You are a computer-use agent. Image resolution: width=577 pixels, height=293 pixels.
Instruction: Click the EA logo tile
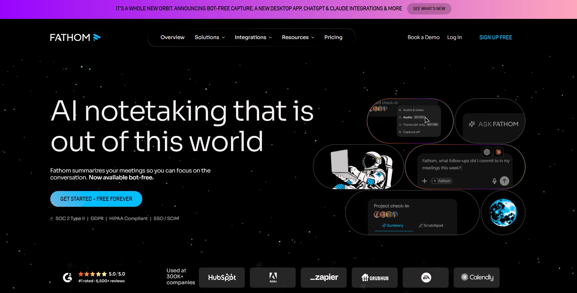point(426,278)
